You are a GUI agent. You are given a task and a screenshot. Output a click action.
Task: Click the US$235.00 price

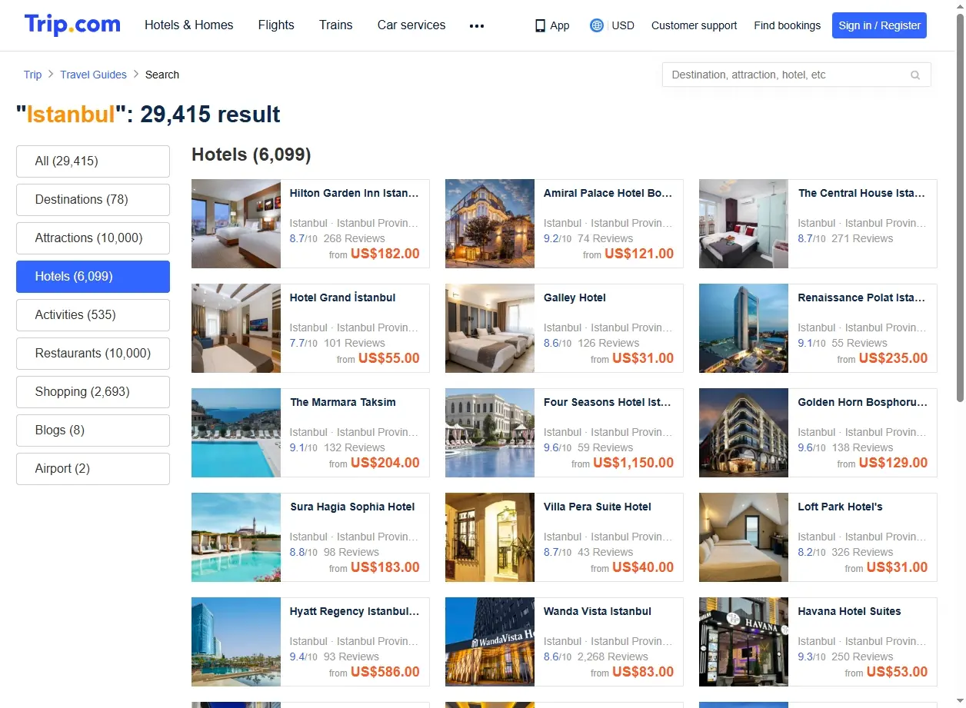tap(893, 359)
